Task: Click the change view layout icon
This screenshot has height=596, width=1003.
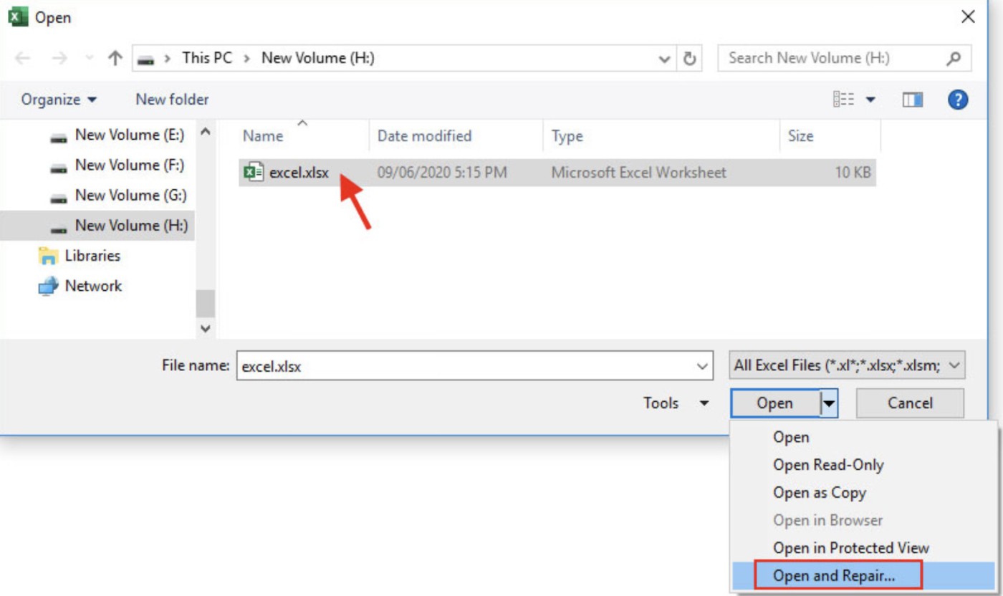Action: click(845, 100)
